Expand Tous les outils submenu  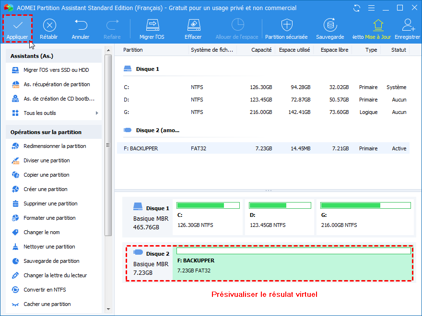tap(97, 113)
